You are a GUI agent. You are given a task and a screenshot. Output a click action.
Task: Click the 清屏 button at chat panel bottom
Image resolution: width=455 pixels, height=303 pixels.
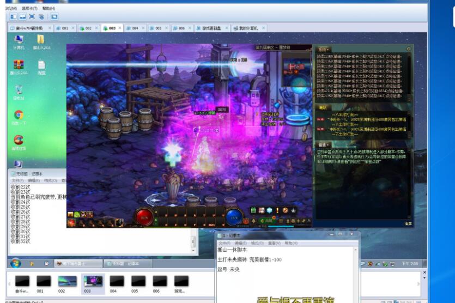coord(408,223)
